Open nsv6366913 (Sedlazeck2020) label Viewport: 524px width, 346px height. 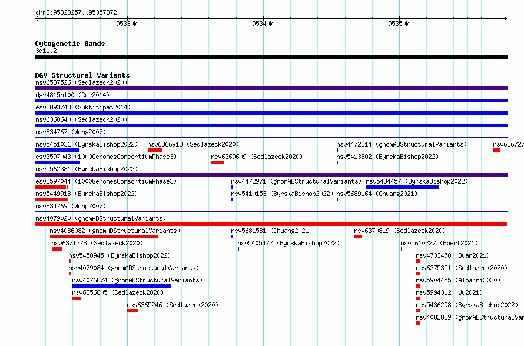[x=193, y=144]
